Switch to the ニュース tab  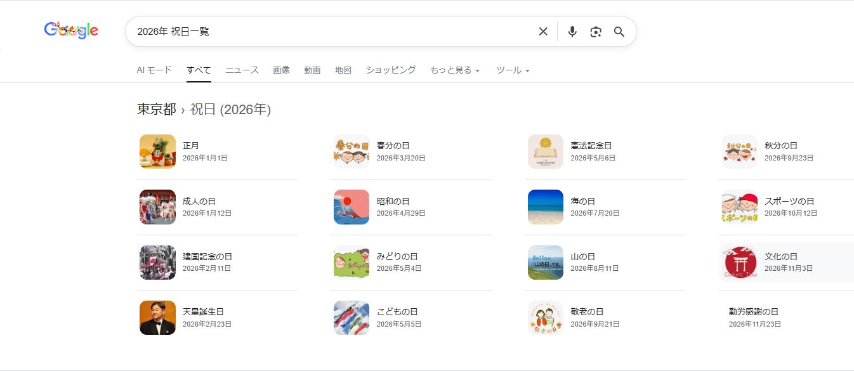click(x=242, y=70)
